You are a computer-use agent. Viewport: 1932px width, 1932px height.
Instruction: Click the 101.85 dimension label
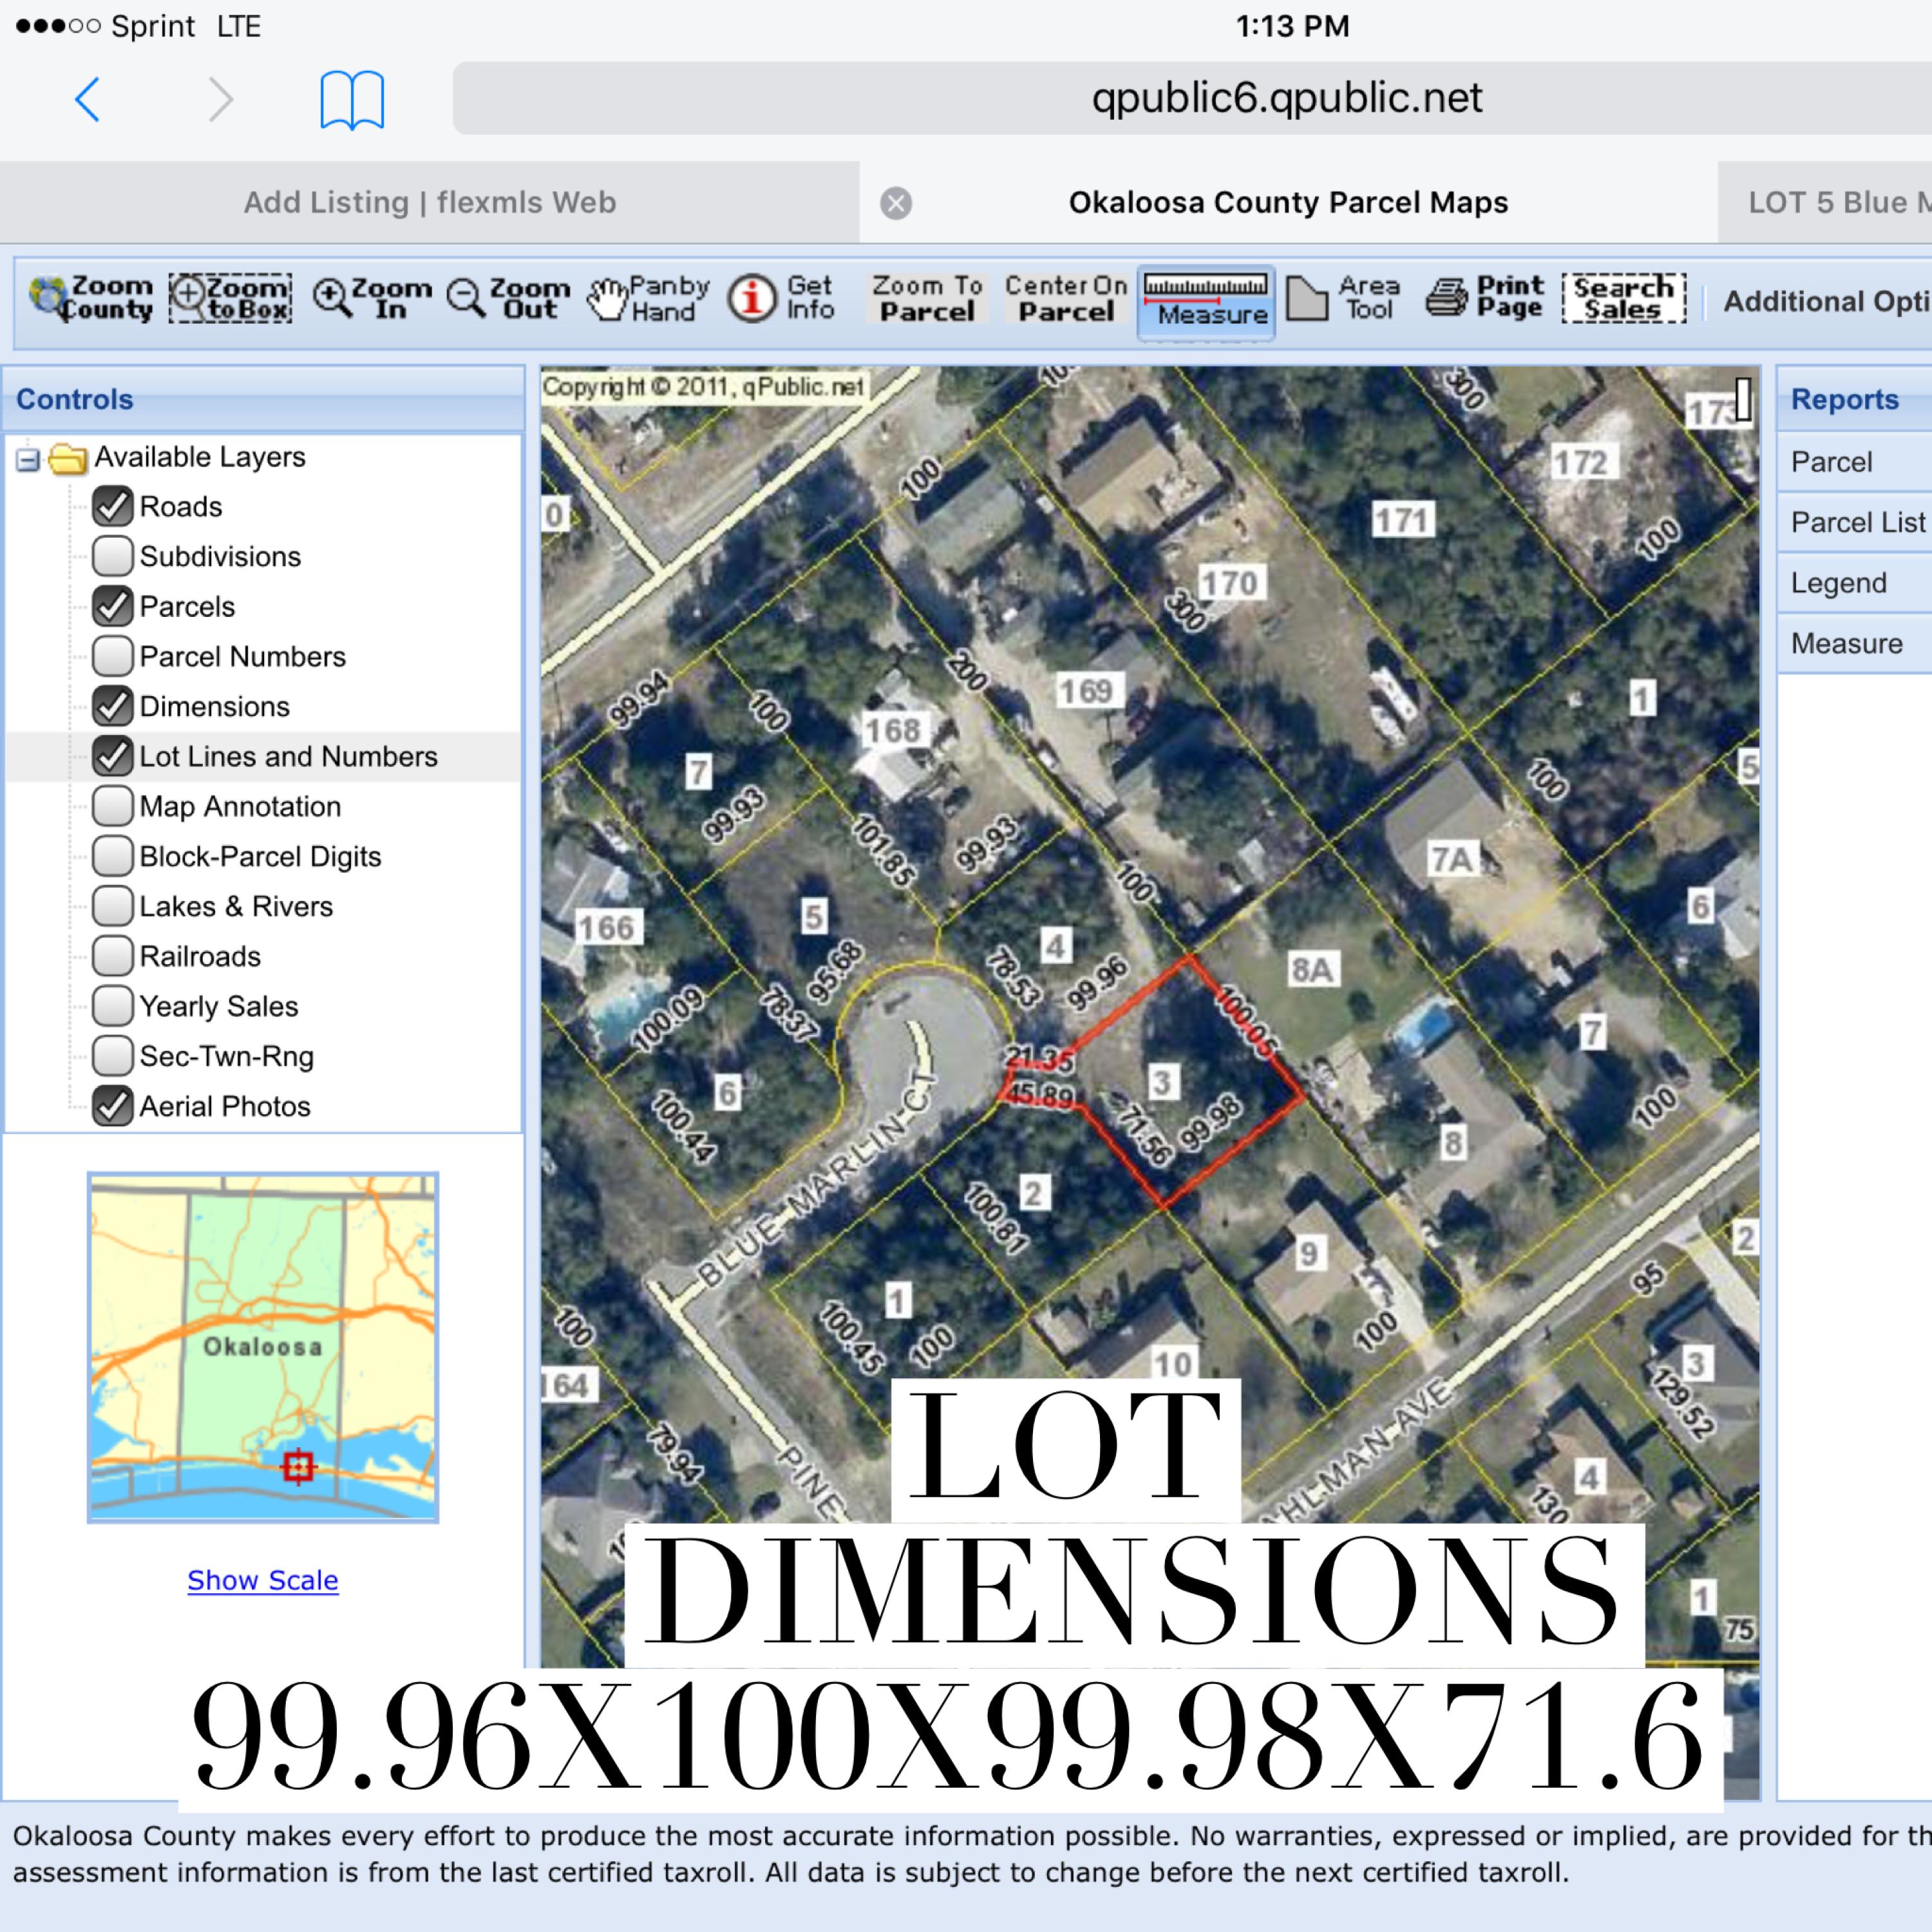pos(883,850)
